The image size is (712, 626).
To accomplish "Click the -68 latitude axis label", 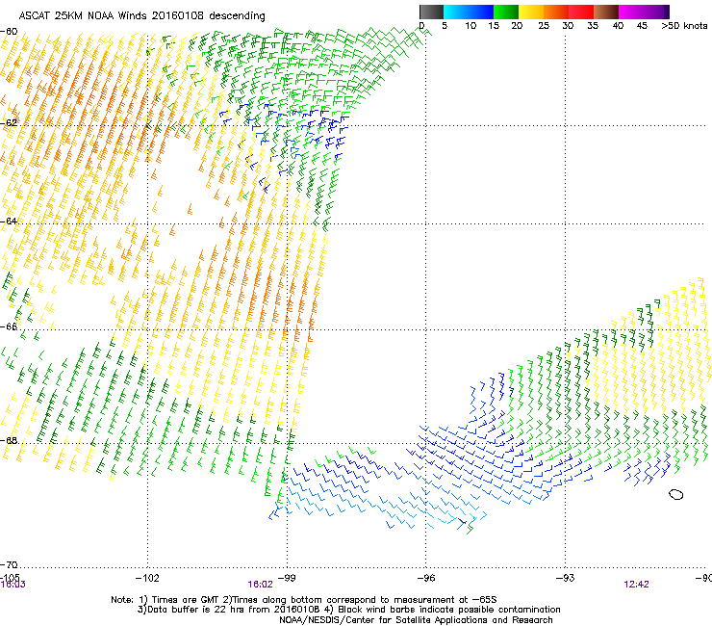I will click(x=9, y=440).
